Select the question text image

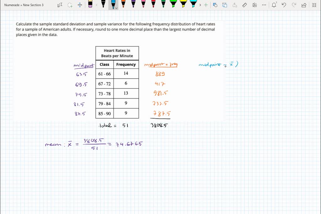coord(116,29)
